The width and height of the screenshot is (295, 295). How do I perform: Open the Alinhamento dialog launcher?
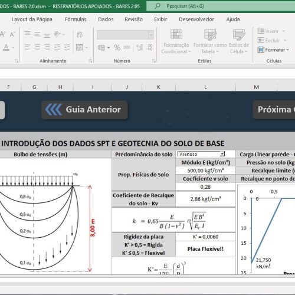[x=90, y=61]
